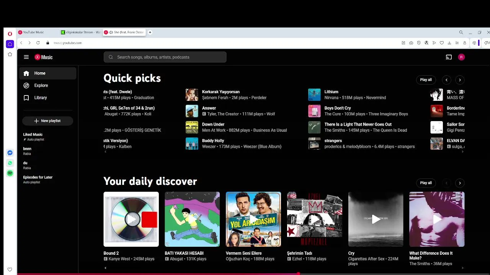Click the heart icon at sidebar bottom

10,269
